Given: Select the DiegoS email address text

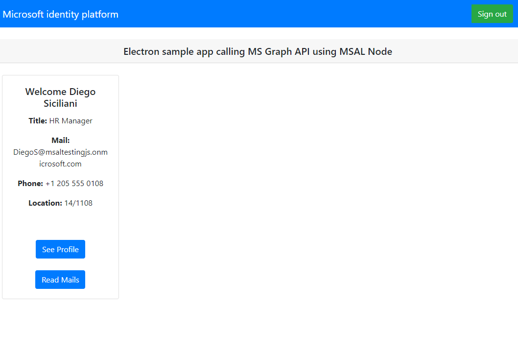Looking at the screenshot, I should tap(60, 152).
